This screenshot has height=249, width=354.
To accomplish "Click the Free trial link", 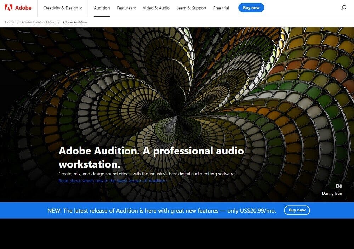I will click(222, 8).
